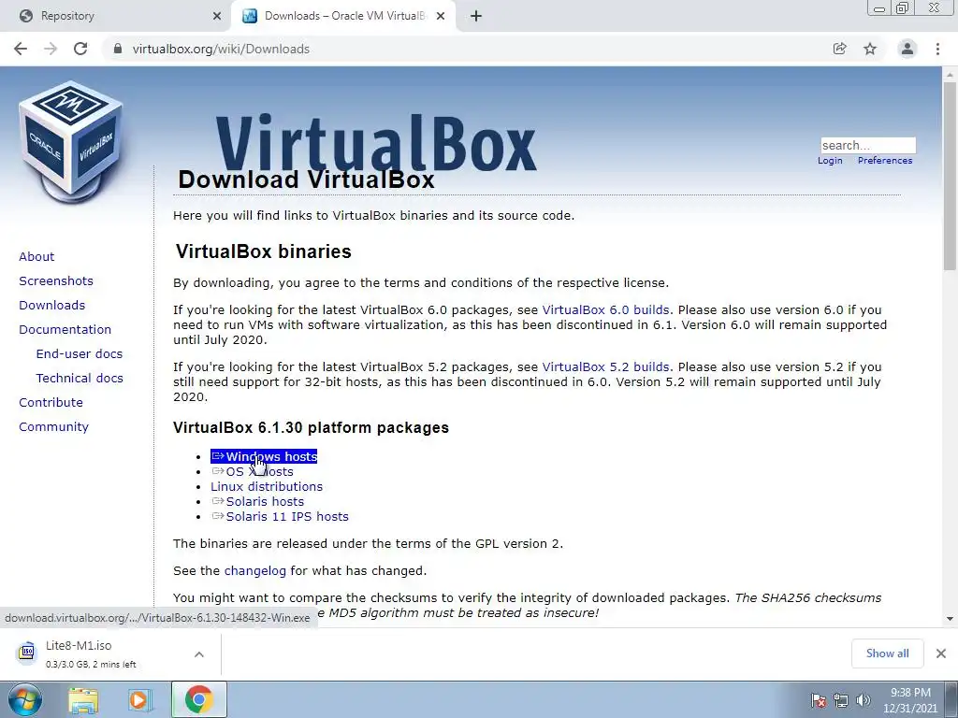Open the Windows Start menu
Viewport: 958px width, 718px height.
pyautogui.click(x=24, y=699)
